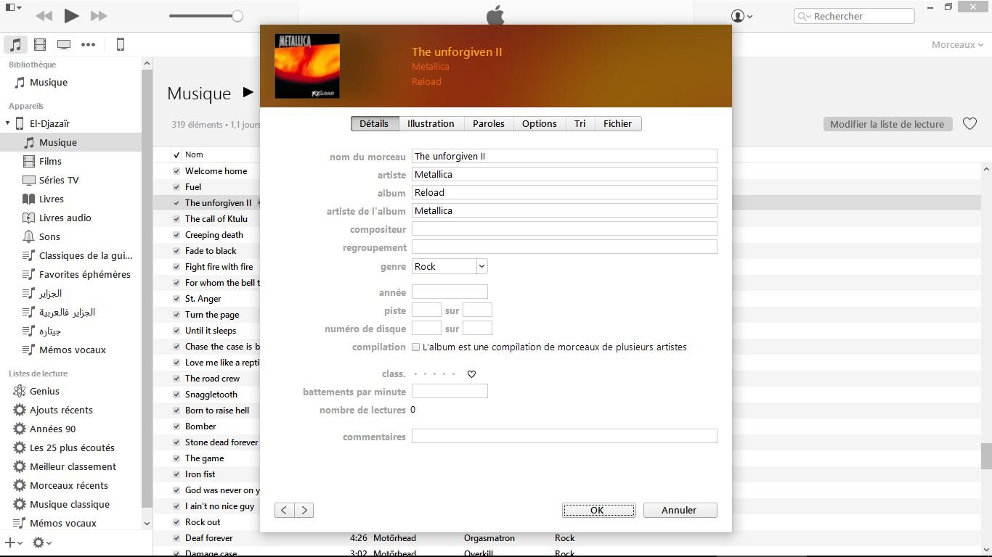Viewport: 992px width, 557px height.
Task: Open the Morceaux view dropdown
Action: pyautogui.click(x=957, y=45)
